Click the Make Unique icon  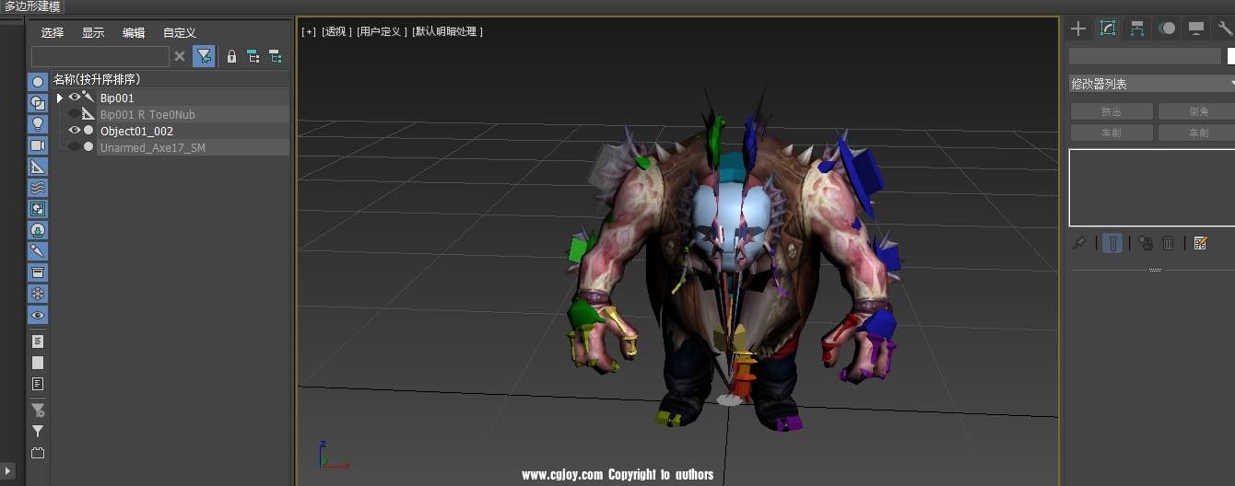tap(1146, 243)
